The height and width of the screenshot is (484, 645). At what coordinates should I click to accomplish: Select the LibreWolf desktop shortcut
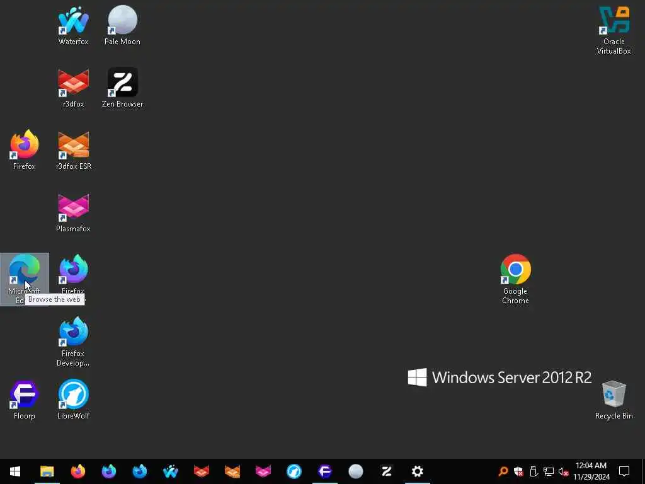[x=73, y=400]
